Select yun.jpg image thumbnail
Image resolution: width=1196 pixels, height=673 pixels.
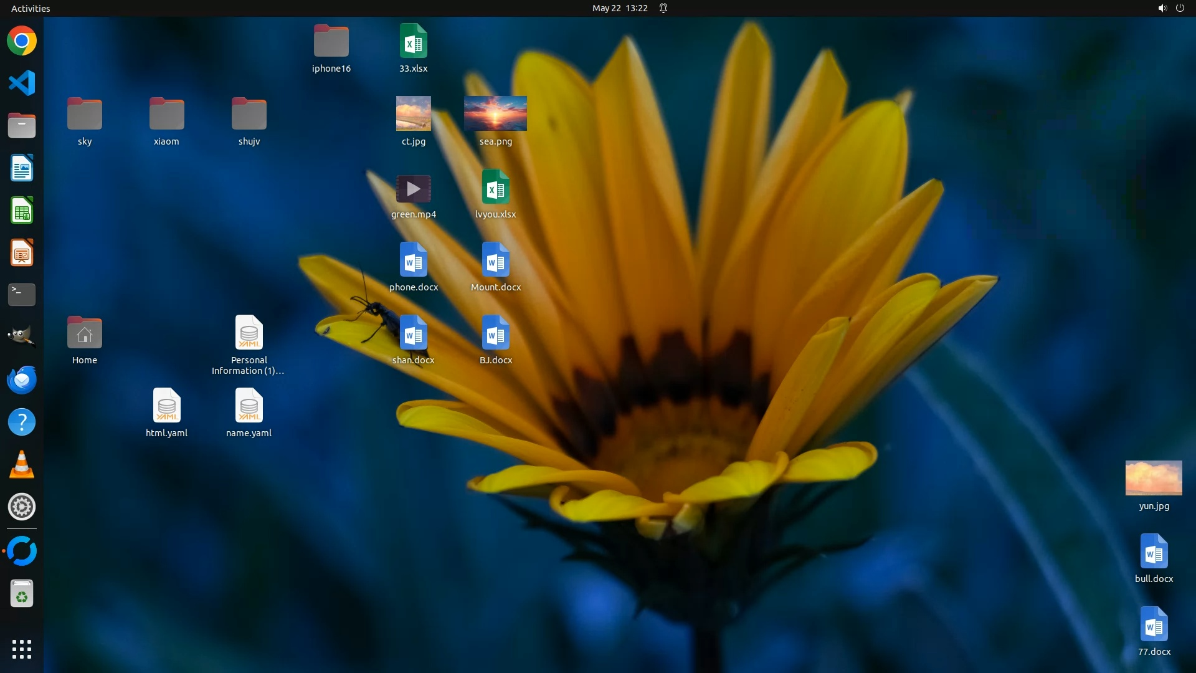pyautogui.click(x=1153, y=478)
